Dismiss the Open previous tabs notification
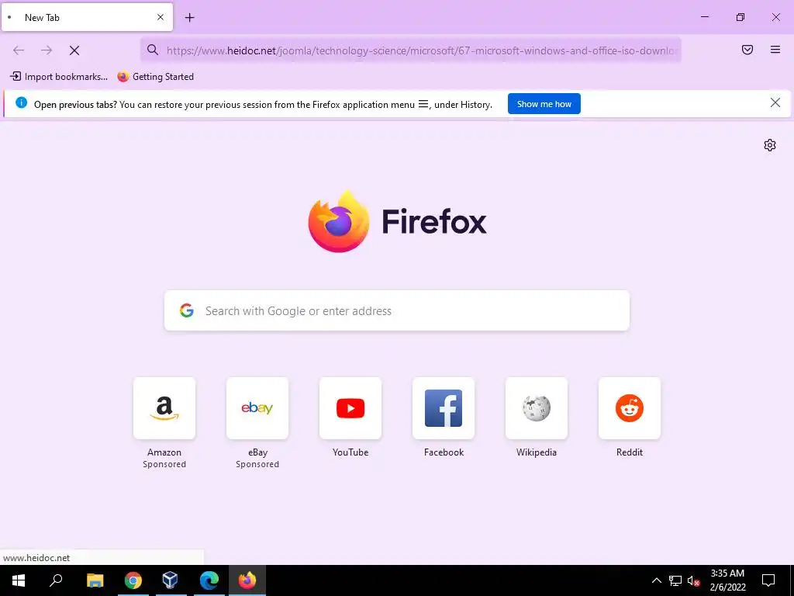The height and width of the screenshot is (596, 794). coord(775,103)
